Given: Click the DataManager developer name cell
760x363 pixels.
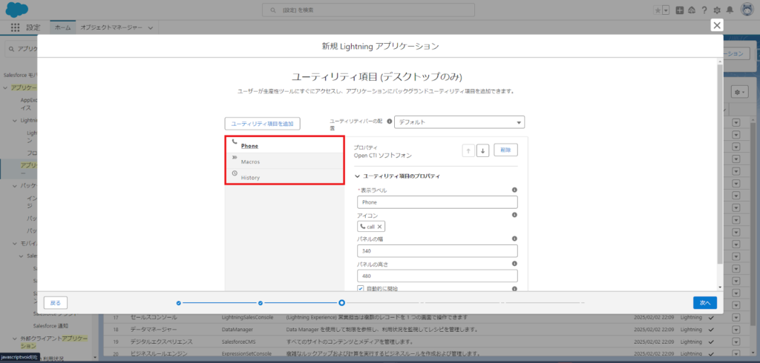Looking at the screenshot, I should click(237, 330).
